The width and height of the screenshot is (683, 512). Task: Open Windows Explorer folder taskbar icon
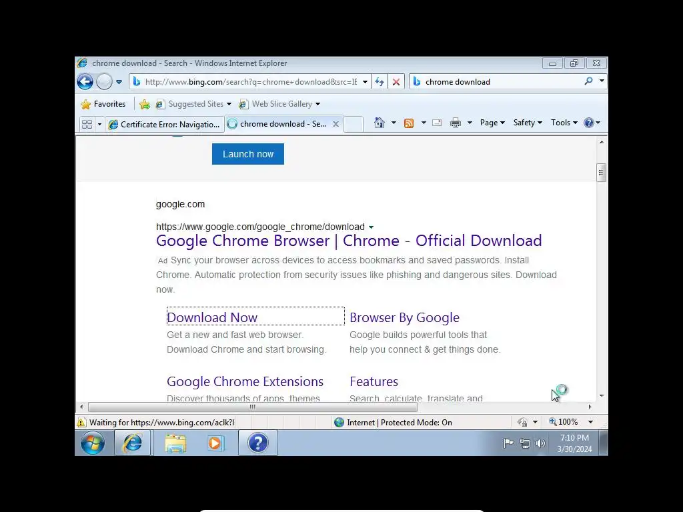[x=175, y=443]
